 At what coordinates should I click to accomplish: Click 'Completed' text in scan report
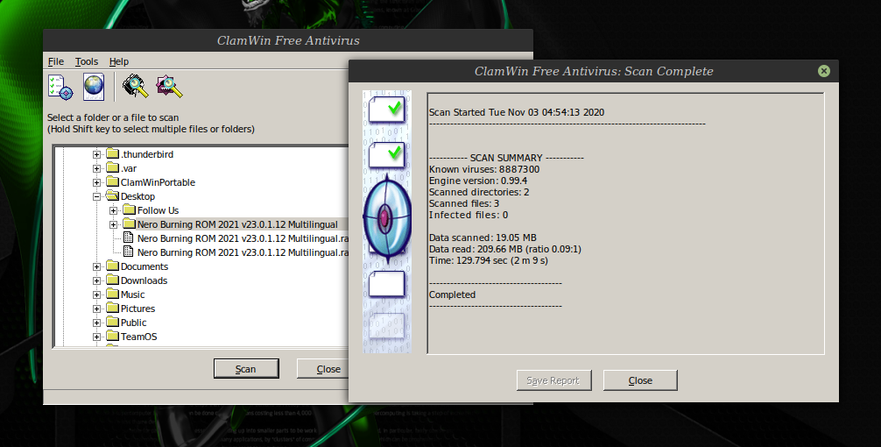(452, 294)
